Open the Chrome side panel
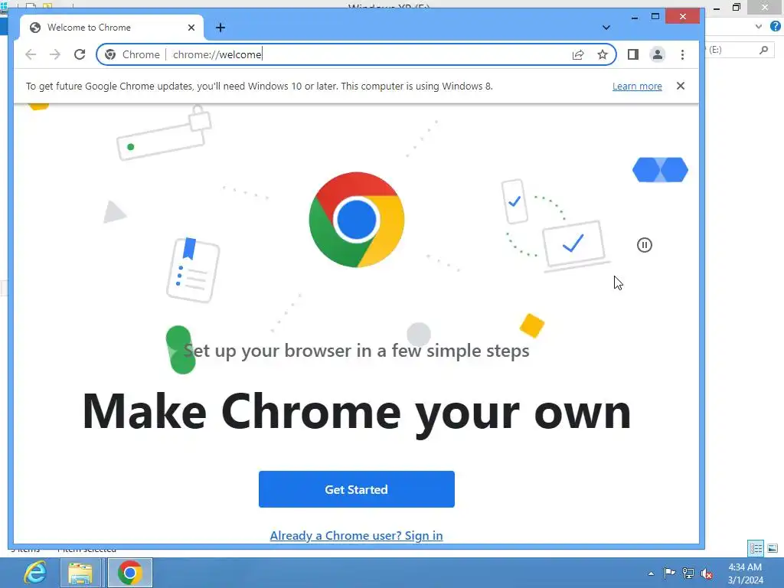 pos(633,54)
